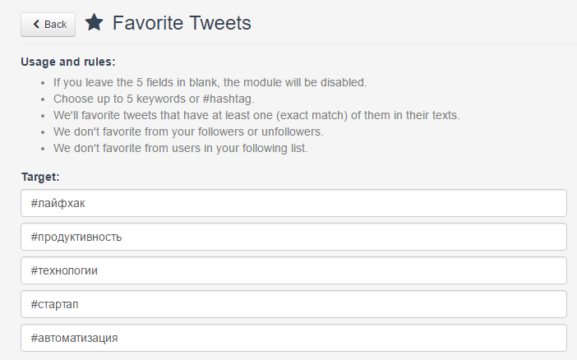Click the 'Target:' label
Image resolution: width=577 pixels, height=360 pixels.
40,177
